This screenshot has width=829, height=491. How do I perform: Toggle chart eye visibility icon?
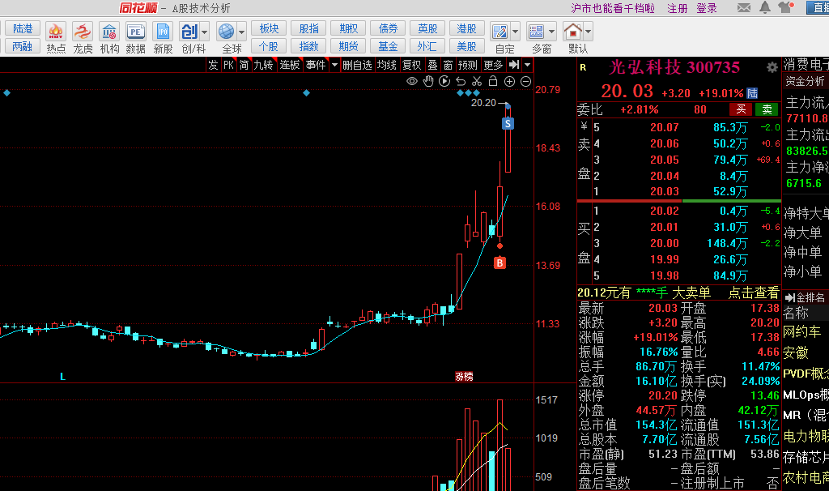(412, 81)
